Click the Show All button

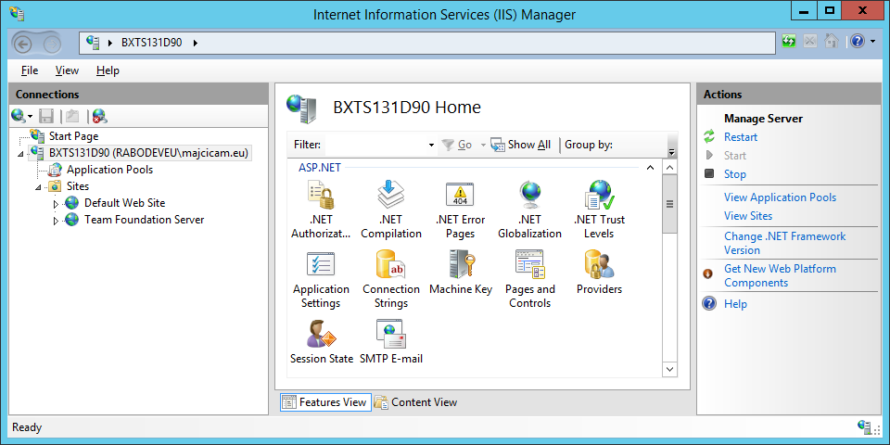coord(520,145)
